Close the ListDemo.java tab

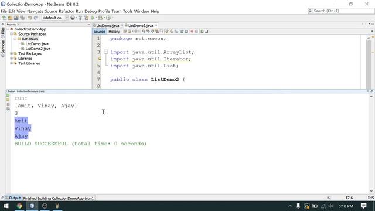coord(122,25)
